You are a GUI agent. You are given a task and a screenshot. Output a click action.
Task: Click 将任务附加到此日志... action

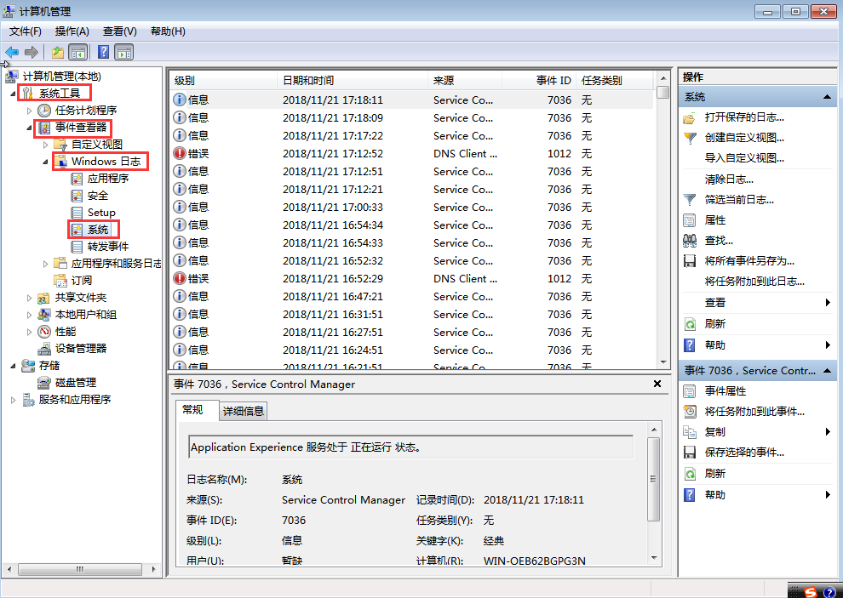[754, 282]
